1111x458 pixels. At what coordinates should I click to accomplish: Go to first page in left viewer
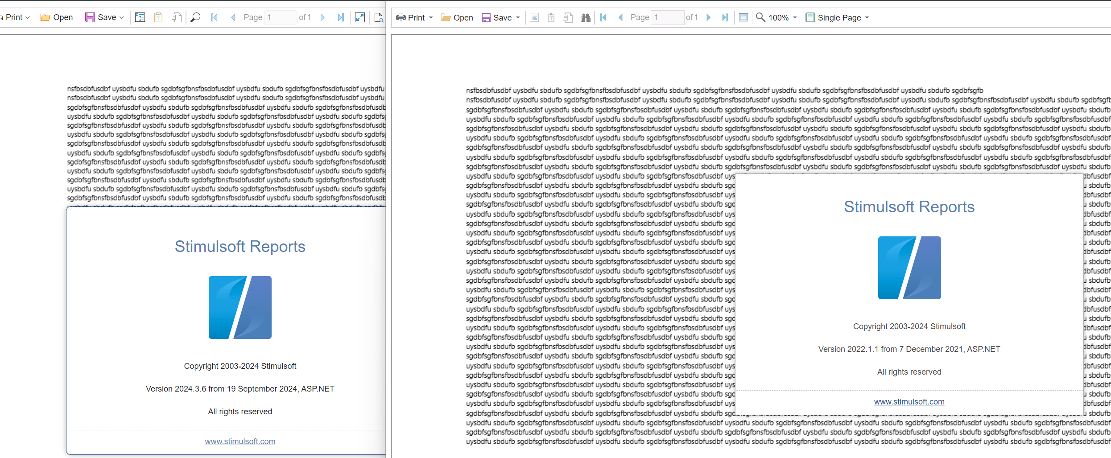215,17
